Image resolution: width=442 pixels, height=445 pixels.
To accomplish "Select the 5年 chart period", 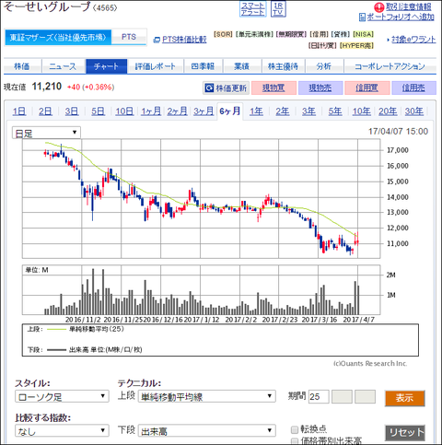I will click(335, 111).
